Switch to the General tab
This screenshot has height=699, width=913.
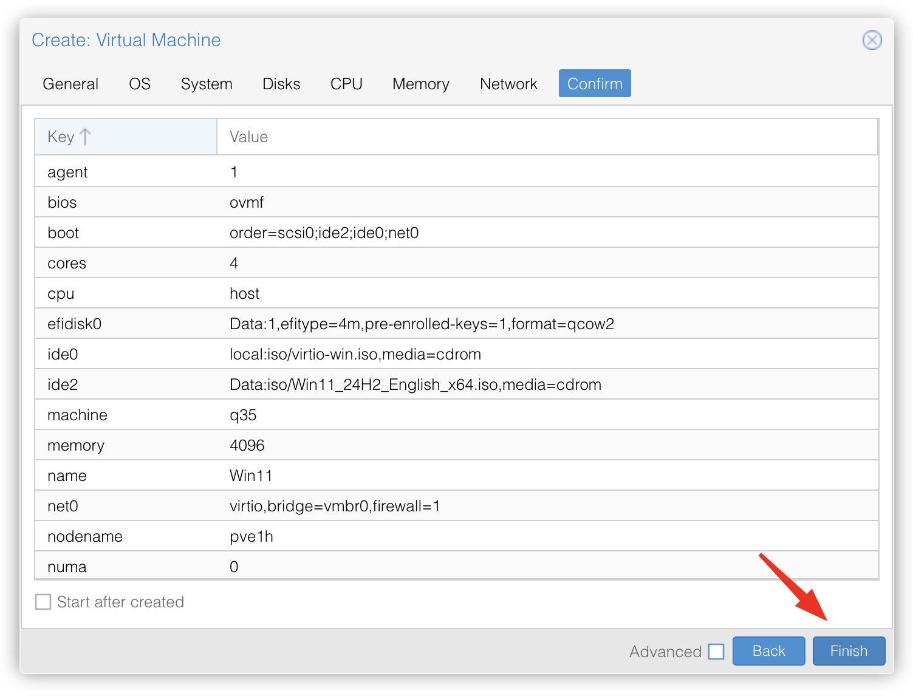pos(70,84)
